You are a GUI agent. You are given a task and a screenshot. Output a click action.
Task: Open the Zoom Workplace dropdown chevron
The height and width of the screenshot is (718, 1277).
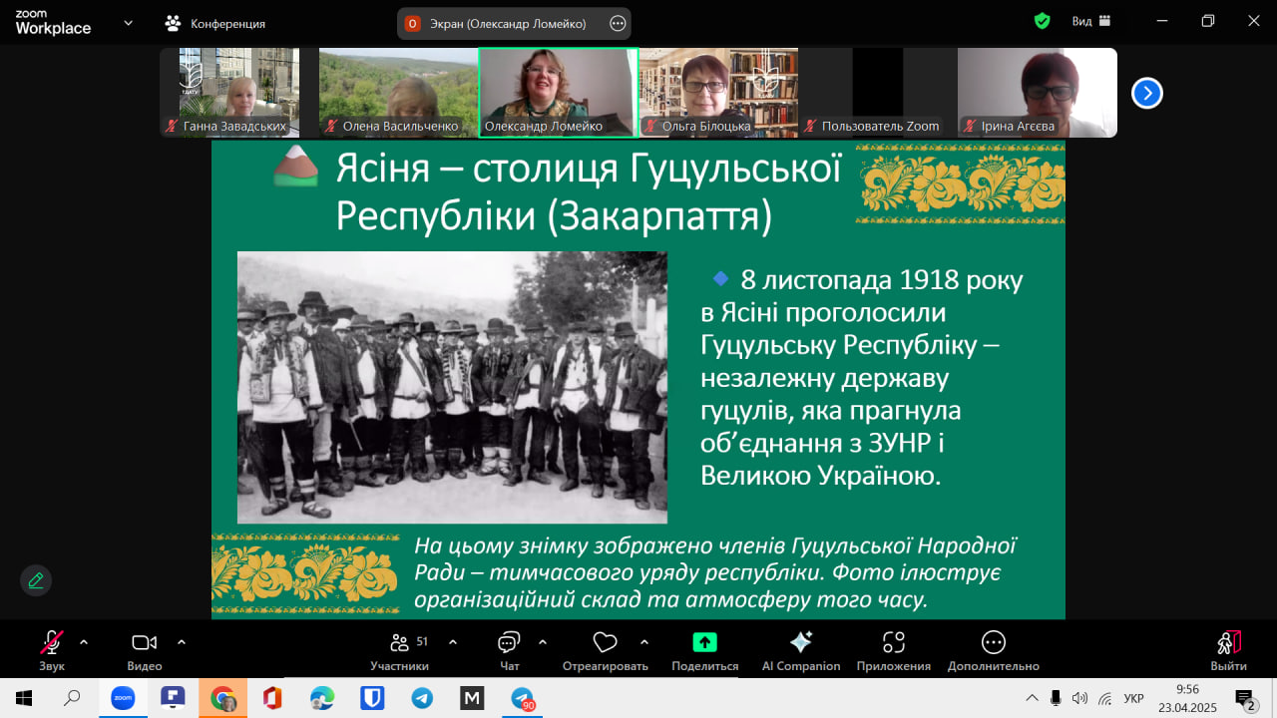point(128,23)
